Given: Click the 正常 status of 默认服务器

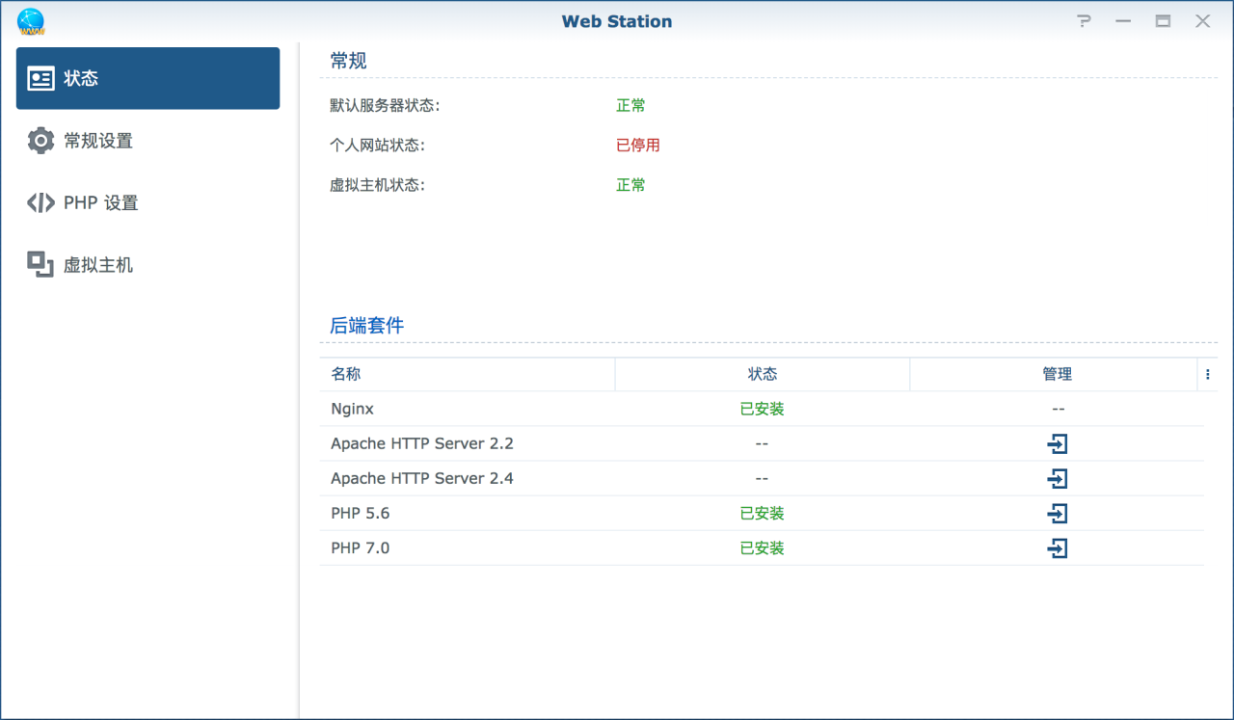Looking at the screenshot, I should tap(630, 105).
